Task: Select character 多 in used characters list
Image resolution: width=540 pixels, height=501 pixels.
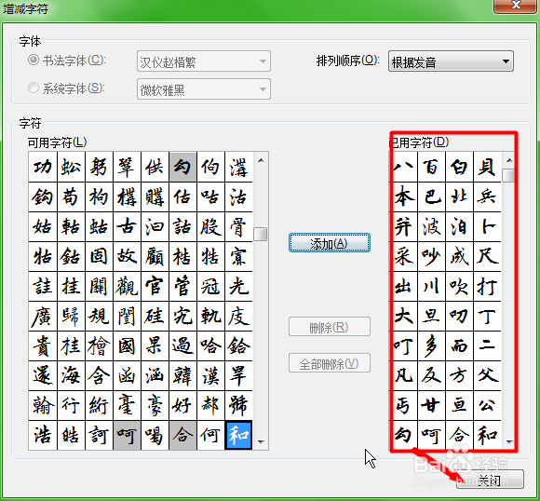Action: 431,345
